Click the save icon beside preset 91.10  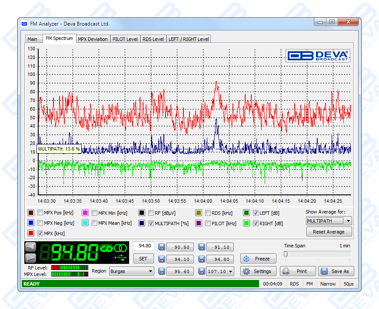tap(201, 247)
